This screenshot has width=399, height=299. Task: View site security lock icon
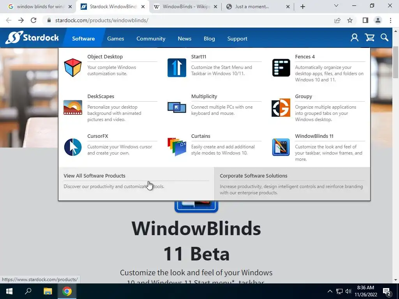coord(49,20)
